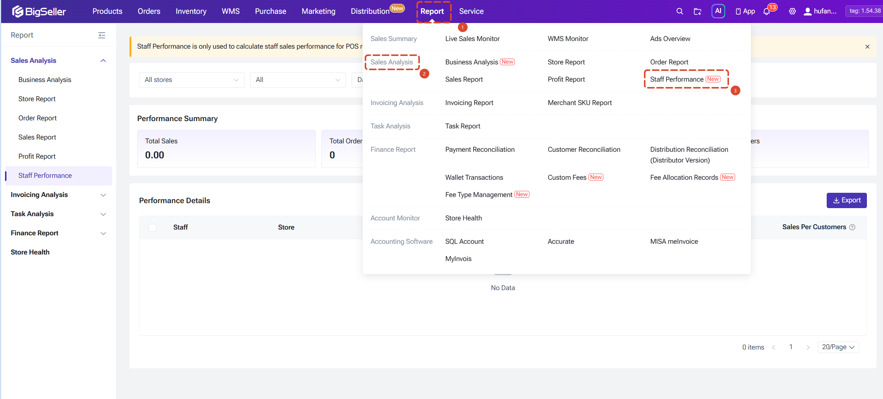This screenshot has width=883, height=399.
Task: Collapse the Sales Analysis sidebar section
Action: click(103, 61)
